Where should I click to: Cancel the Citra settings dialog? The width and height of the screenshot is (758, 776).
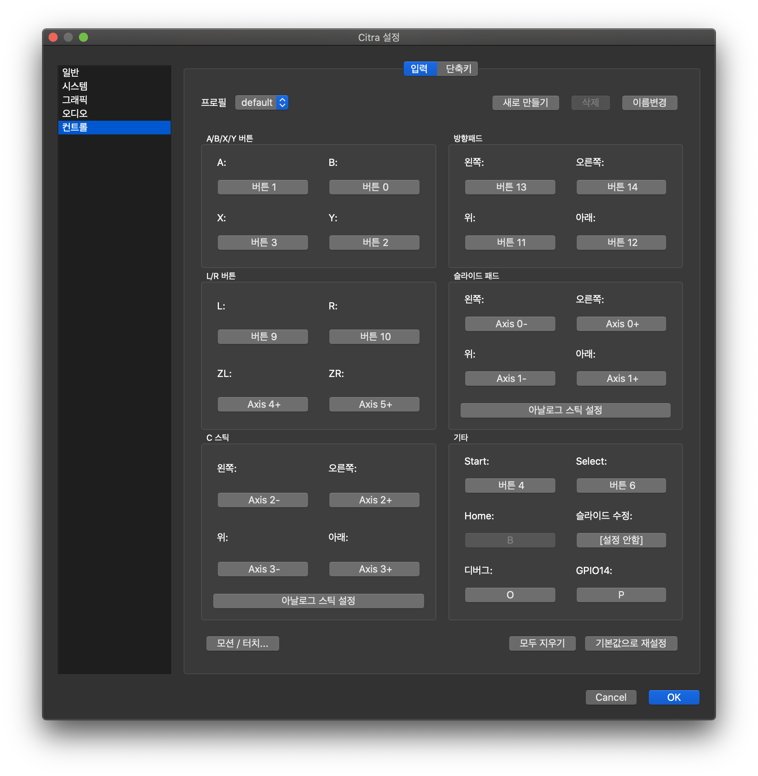pyautogui.click(x=611, y=697)
